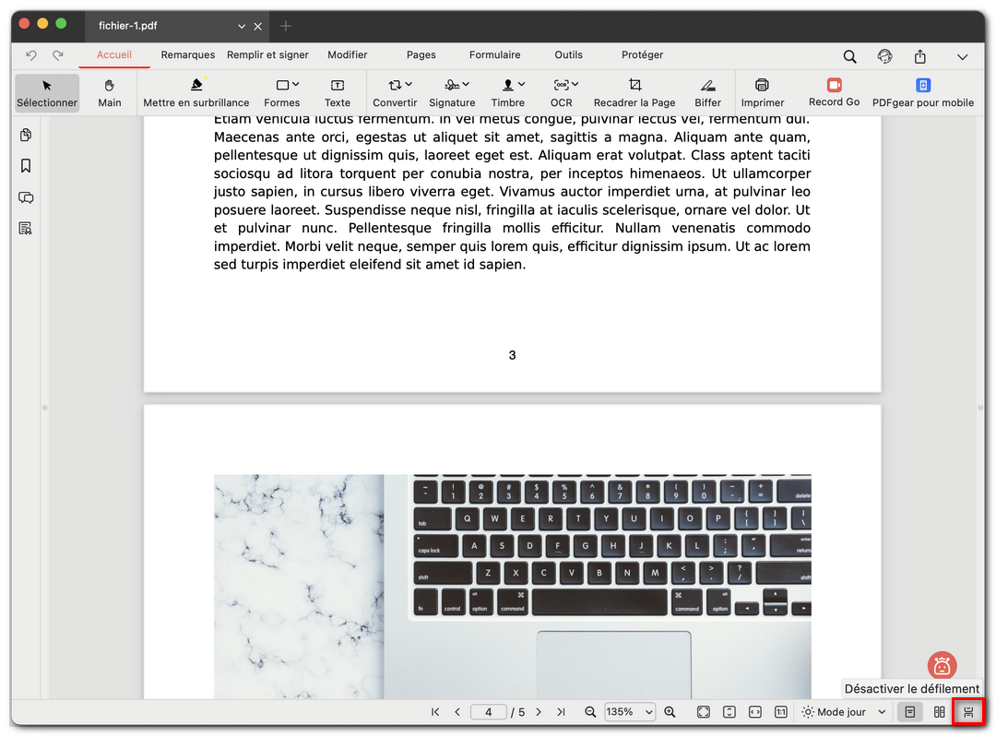Image resolution: width=996 pixels, height=737 pixels.
Task: Expand the Convertir dropdown menu
Action: pyautogui.click(x=395, y=92)
